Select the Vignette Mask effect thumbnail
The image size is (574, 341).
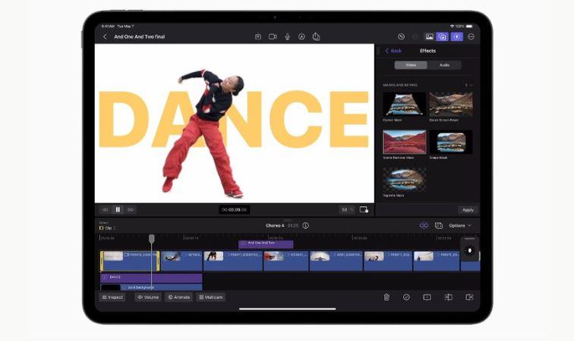404,180
